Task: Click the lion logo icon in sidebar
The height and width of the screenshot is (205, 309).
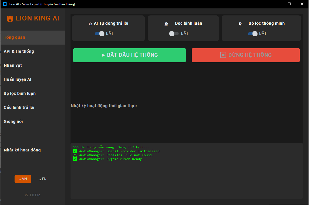Action: (10, 19)
